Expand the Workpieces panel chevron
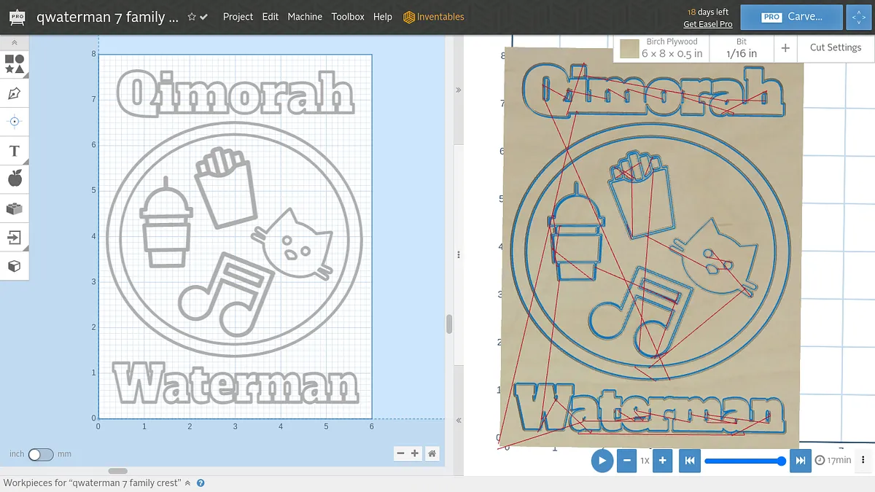Viewport: 875px width, 492px height. [187, 483]
